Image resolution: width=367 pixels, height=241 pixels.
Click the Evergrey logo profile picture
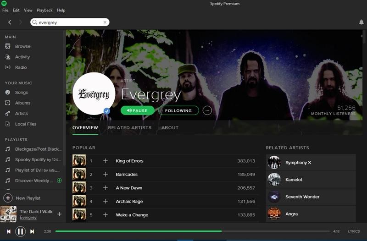point(94,93)
